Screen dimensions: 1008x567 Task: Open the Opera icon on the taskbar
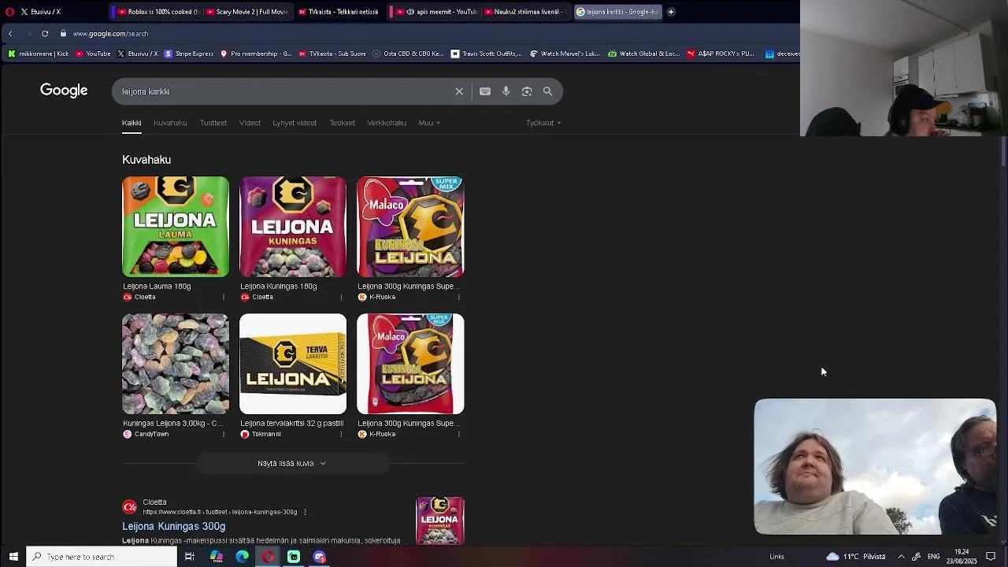(269, 557)
